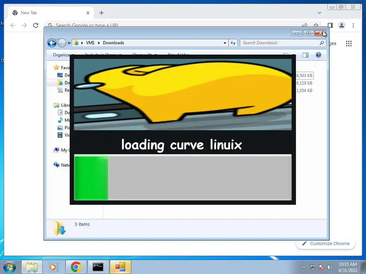Refresh the Downloads folder view
This screenshot has height=274, width=366.
click(233, 43)
